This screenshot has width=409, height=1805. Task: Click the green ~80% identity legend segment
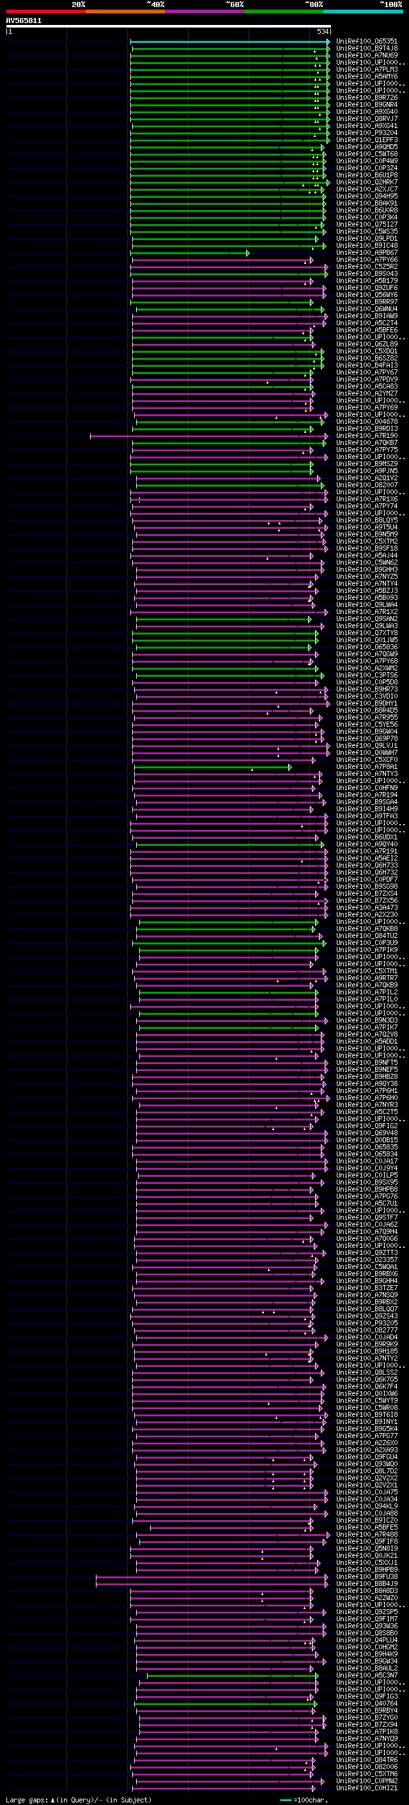pyautogui.click(x=284, y=12)
